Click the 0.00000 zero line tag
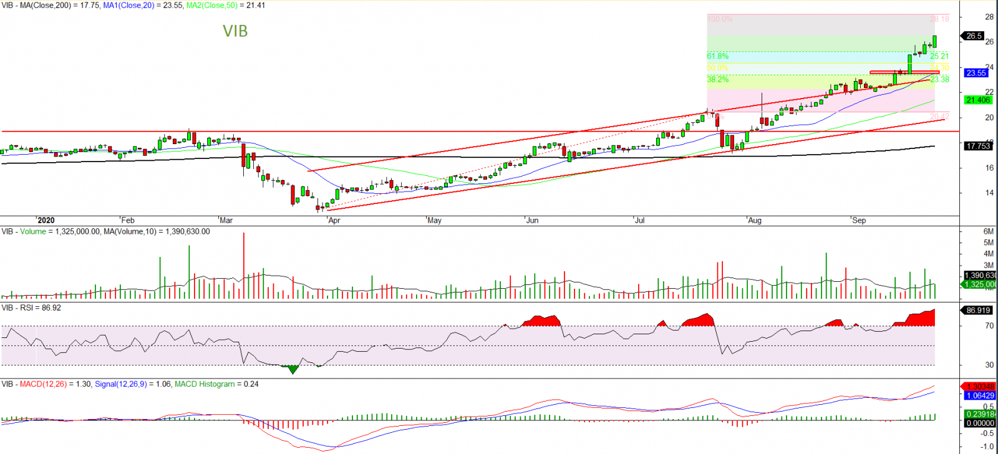This screenshot has width=998, height=454. (980, 423)
